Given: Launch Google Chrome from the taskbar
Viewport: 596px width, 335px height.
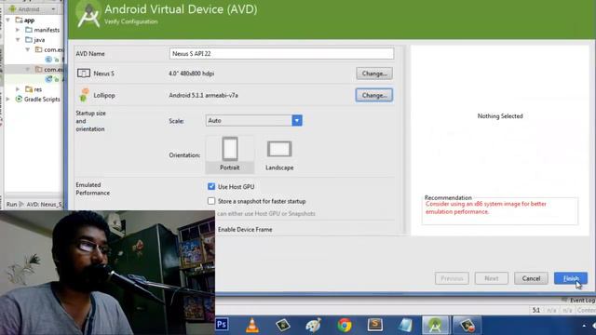Looking at the screenshot, I should point(345,325).
